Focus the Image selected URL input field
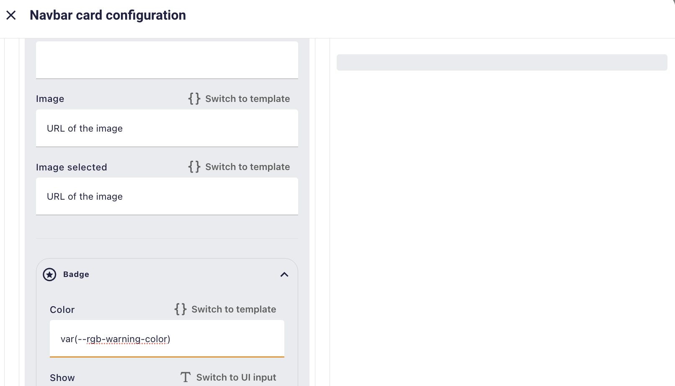This screenshot has height=386, width=675. click(167, 196)
